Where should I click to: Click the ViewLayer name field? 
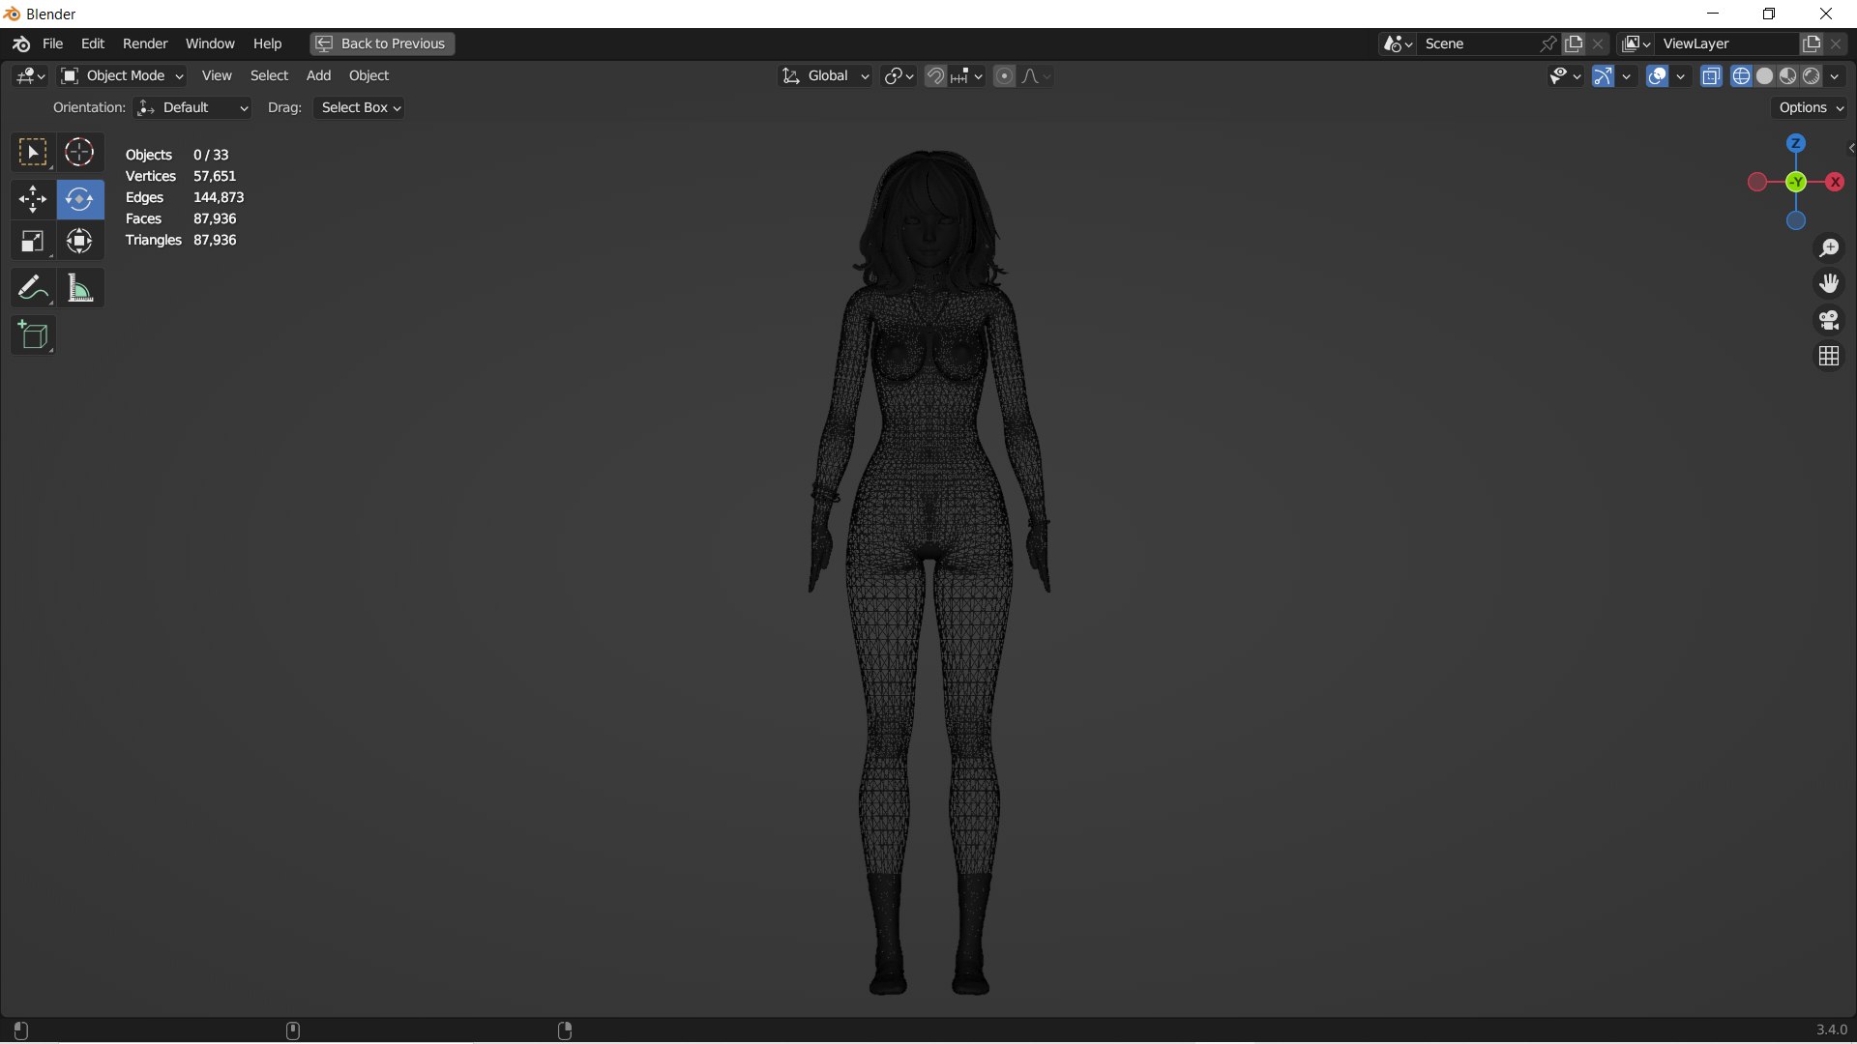[1728, 43]
